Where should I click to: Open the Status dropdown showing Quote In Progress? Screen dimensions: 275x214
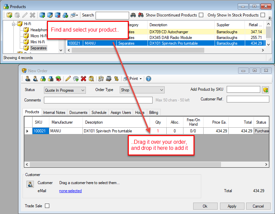(x=65, y=90)
